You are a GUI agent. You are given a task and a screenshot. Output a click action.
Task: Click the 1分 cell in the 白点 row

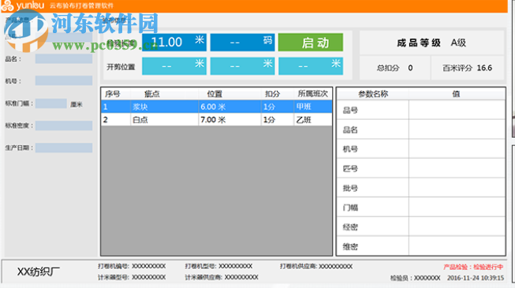click(277, 120)
